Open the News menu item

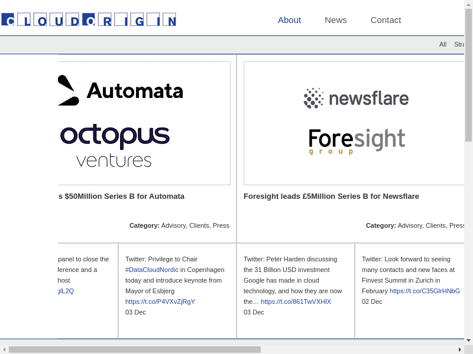335,20
